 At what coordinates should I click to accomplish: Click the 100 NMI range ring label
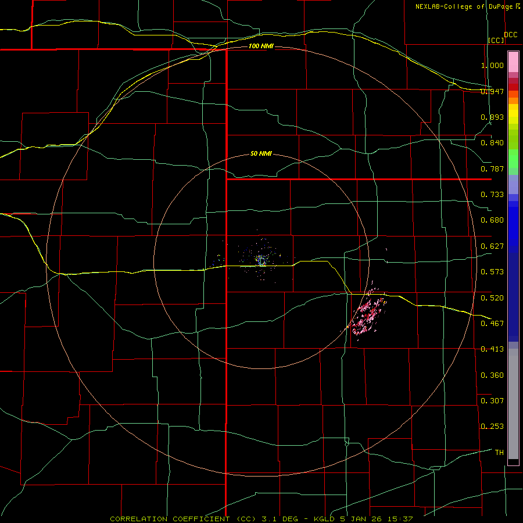pyautogui.click(x=261, y=46)
